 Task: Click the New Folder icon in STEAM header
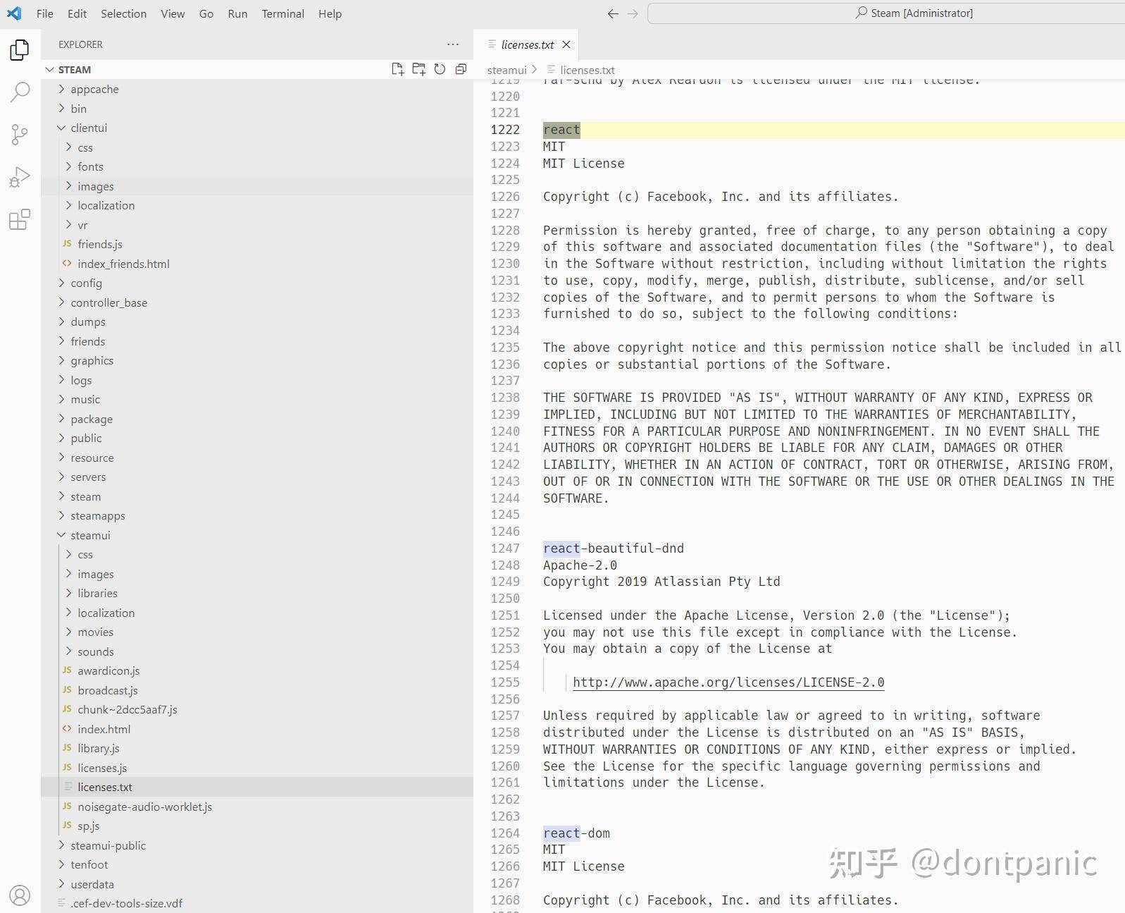(x=418, y=69)
